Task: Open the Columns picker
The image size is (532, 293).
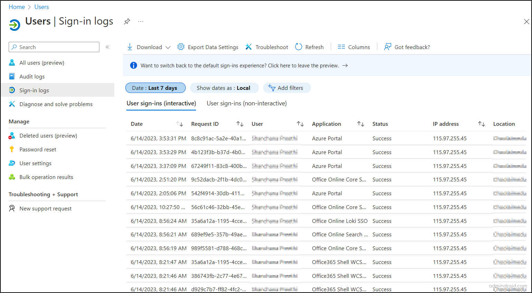Action: pos(354,47)
